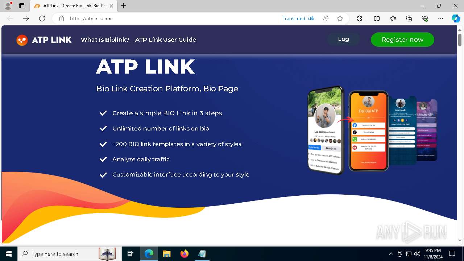Viewport: 464px width, 261px height.
Task: Launch Firefox from taskbar
Action: coord(185,254)
